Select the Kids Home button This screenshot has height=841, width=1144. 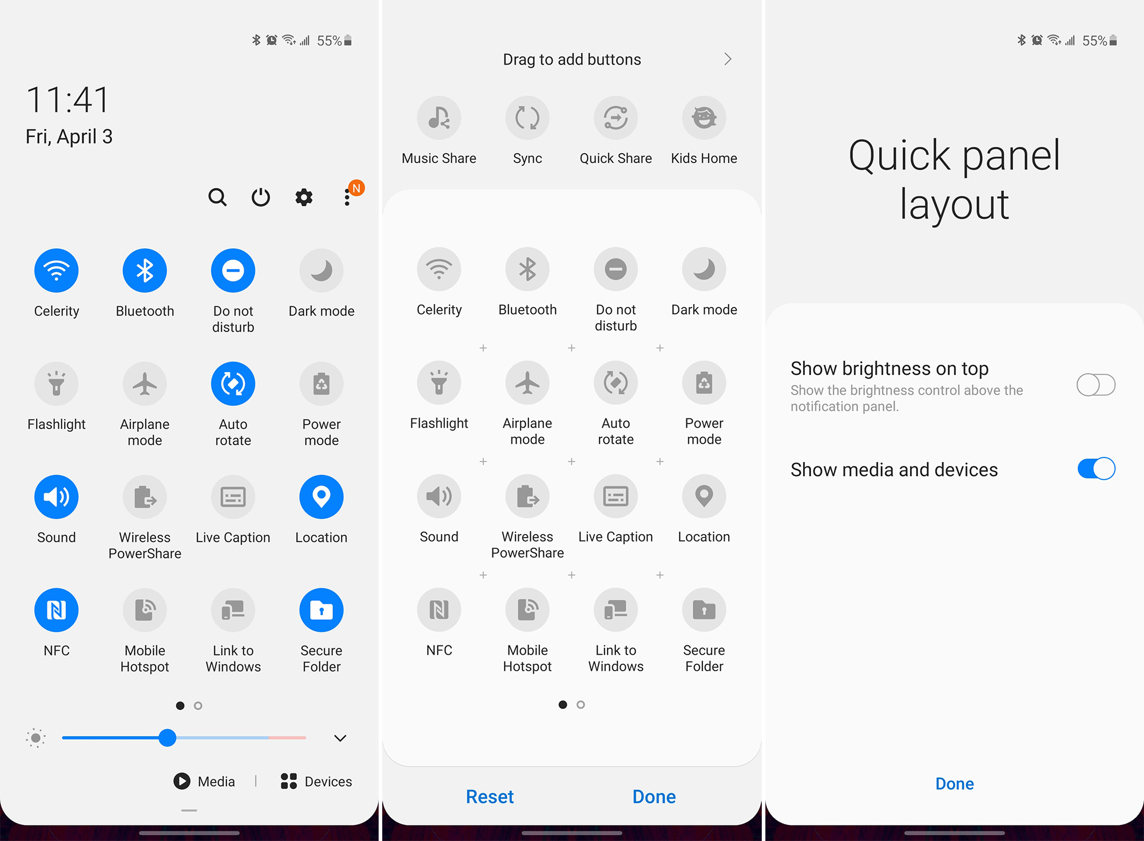pos(704,118)
